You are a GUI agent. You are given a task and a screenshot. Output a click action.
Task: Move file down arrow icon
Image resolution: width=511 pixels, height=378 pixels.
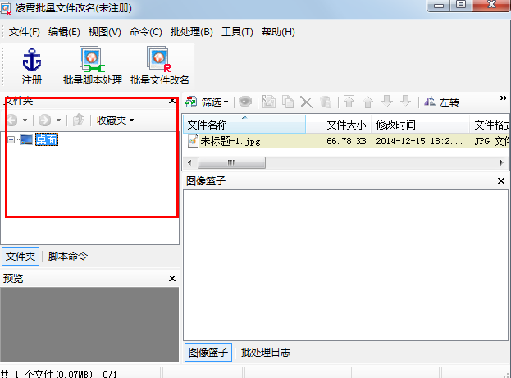click(x=386, y=102)
